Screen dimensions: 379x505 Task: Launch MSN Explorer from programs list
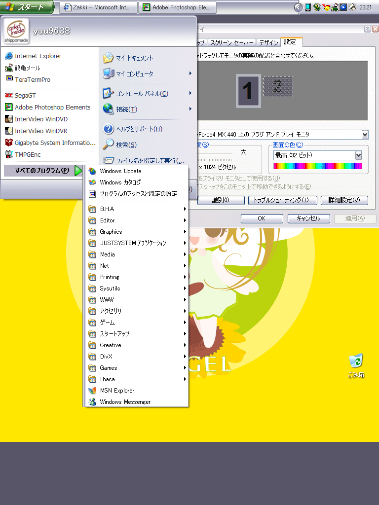pyautogui.click(x=116, y=391)
